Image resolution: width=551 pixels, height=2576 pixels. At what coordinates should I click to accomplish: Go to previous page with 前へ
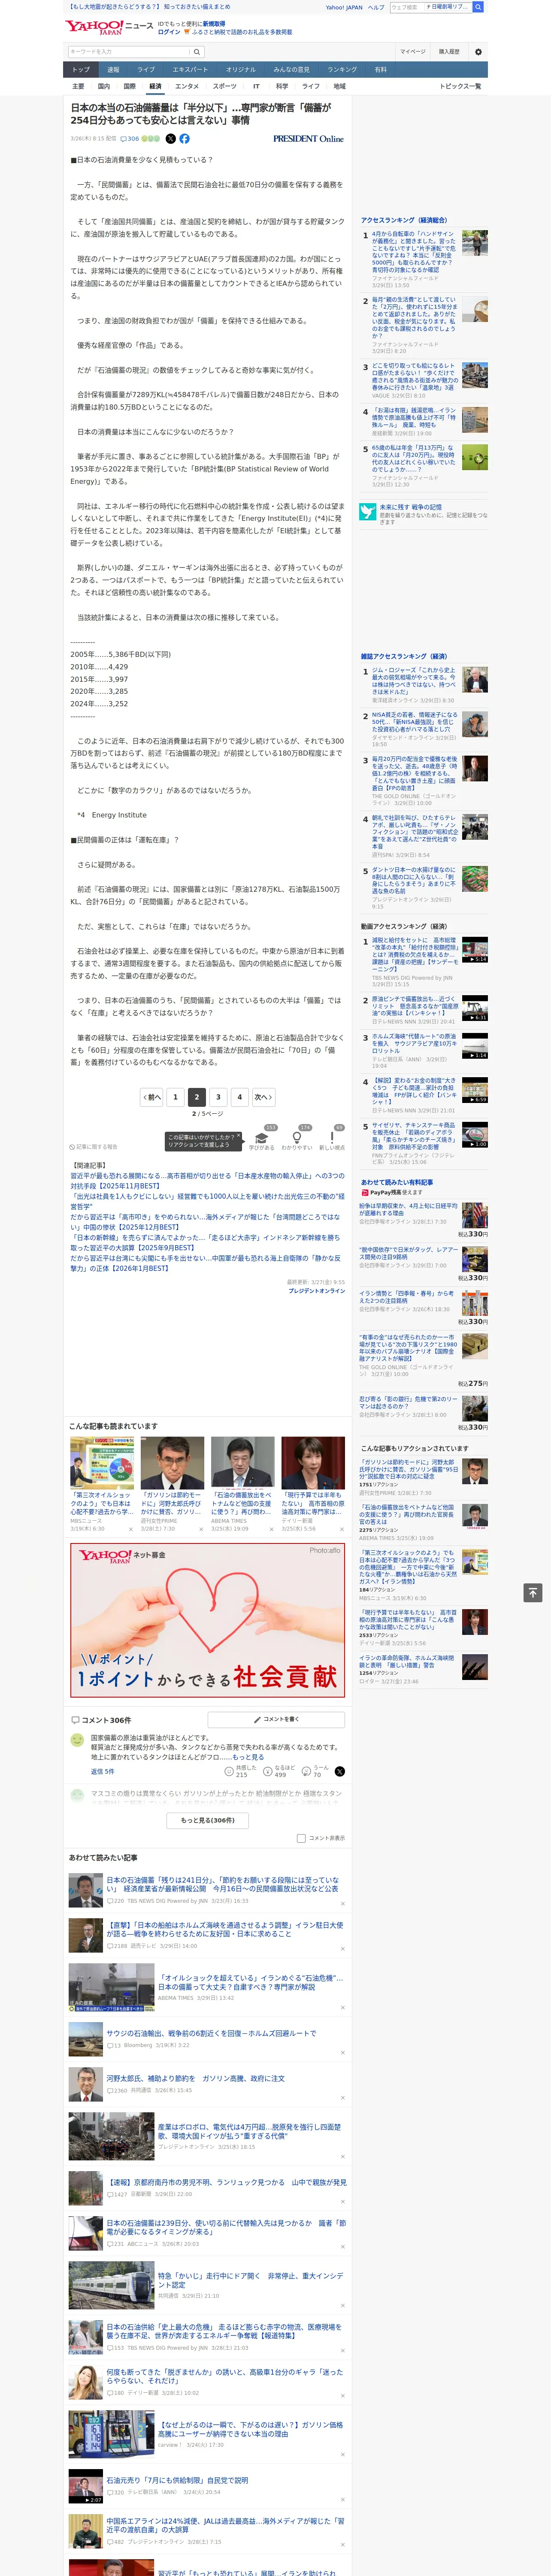point(151,1097)
